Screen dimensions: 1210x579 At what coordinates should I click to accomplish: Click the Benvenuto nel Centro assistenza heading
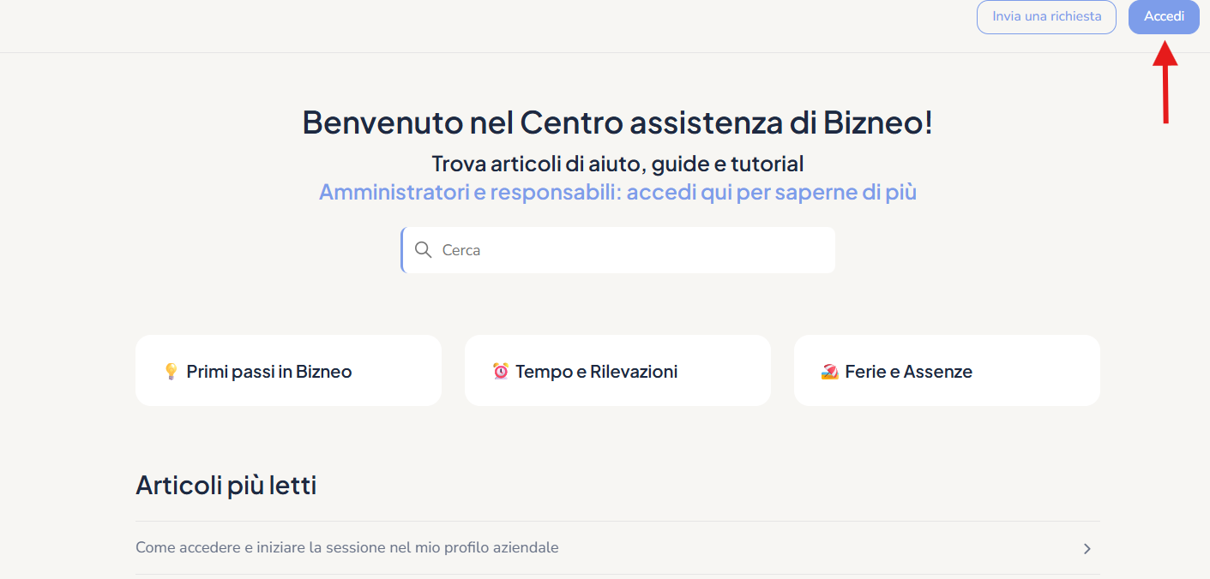point(617,122)
